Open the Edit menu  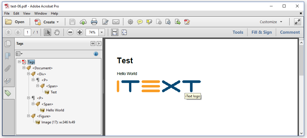(16, 13)
